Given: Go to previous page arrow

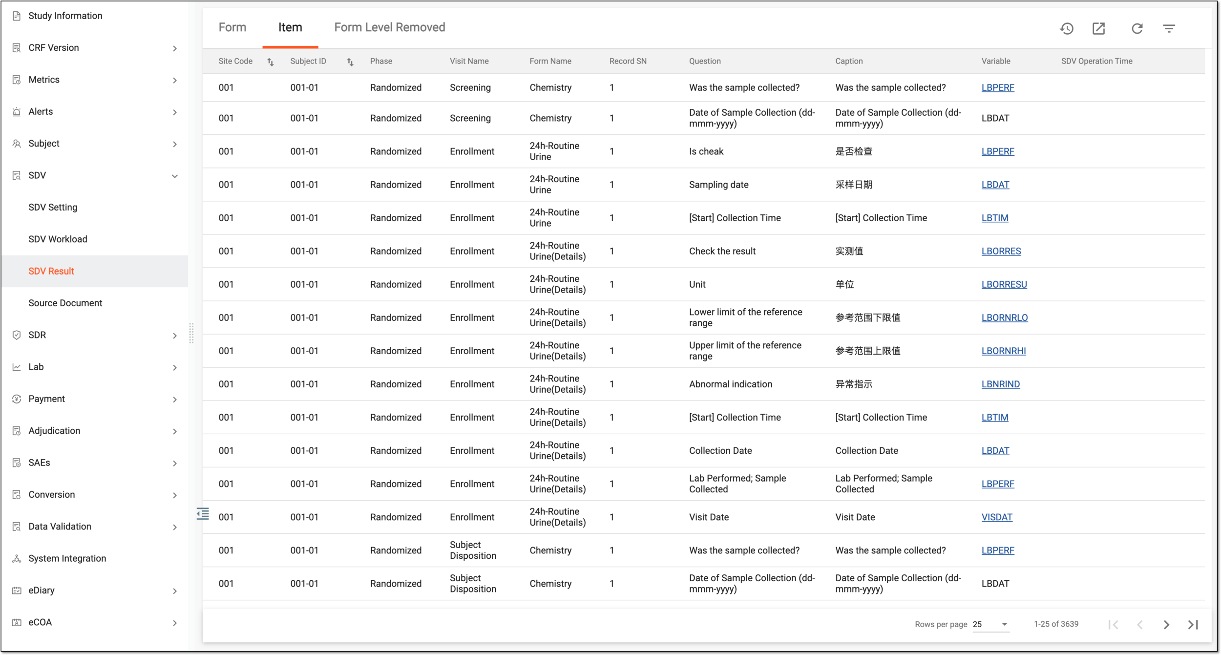Looking at the screenshot, I should (x=1140, y=624).
